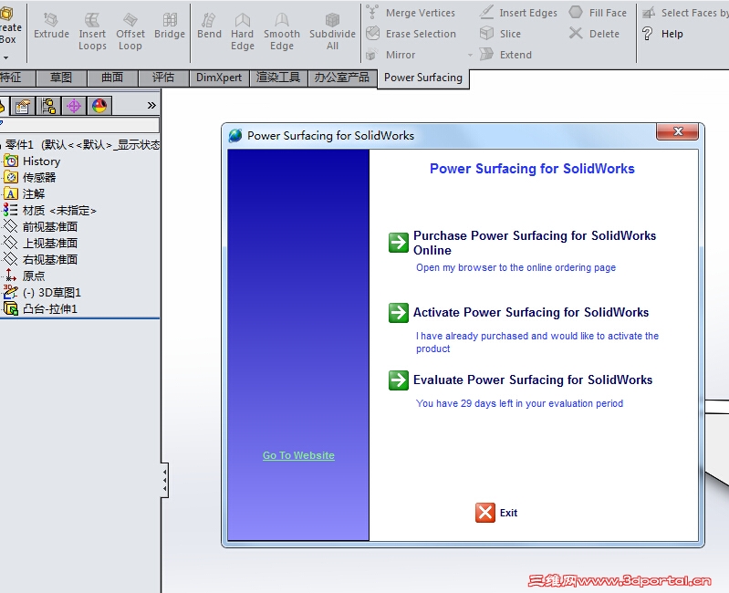Select the 材质 <未指定> item
Image resolution: width=729 pixels, height=593 pixels.
click(x=50, y=211)
